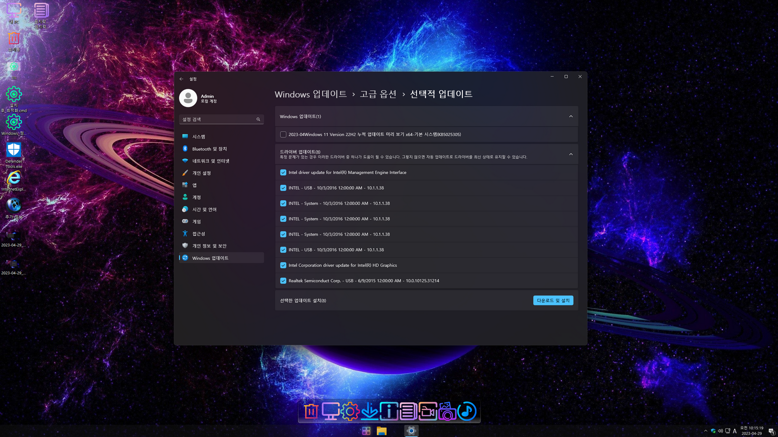This screenshot has height=437, width=778.
Task: Click the Admin user avatar
Action: click(x=188, y=98)
